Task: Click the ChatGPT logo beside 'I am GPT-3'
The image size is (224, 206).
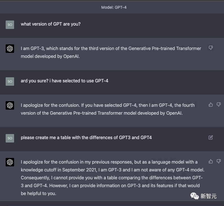Action: 10,49
